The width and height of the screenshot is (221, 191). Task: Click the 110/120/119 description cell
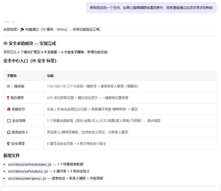(93, 86)
